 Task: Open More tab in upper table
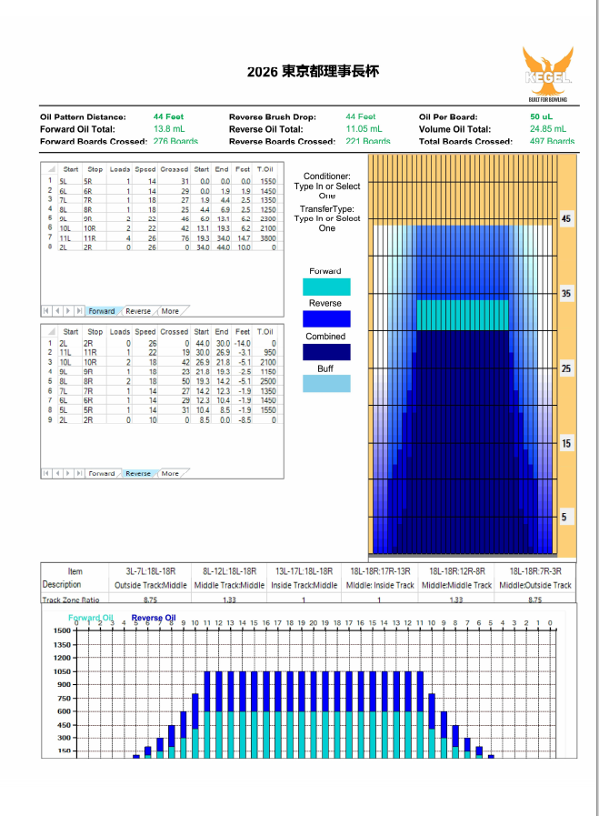point(170,311)
